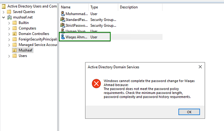Click the Saved Queries folder icon
224x131 pixels.
(x=9, y=12)
